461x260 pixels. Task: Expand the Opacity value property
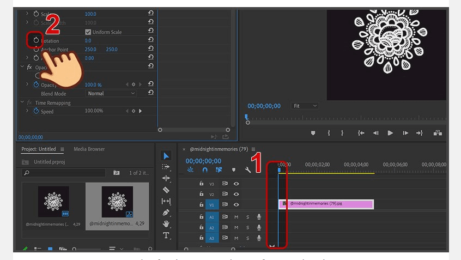pyautogui.click(x=27, y=84)
